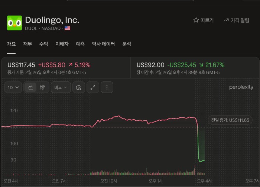Open the 비교 compare dropdown

point(61,87)
